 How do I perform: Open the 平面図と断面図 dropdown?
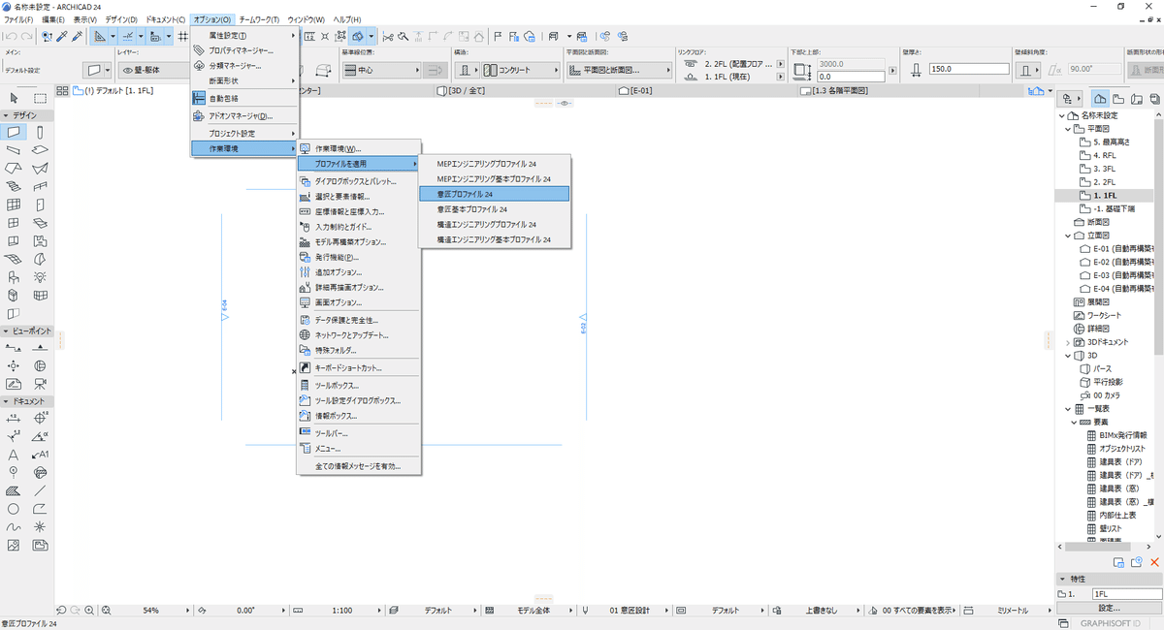coord(619,70)
